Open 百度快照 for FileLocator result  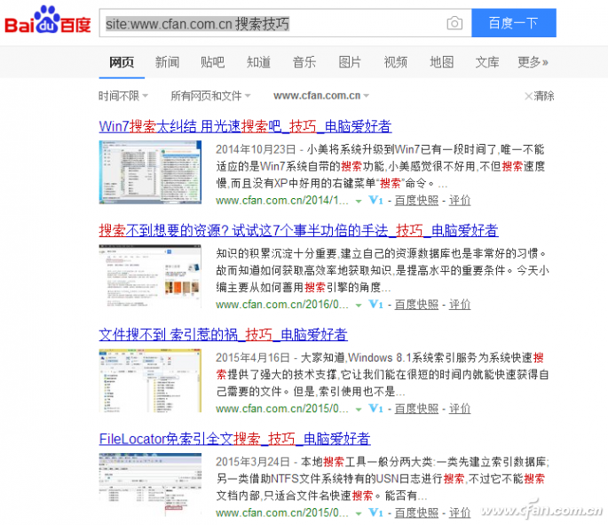[x=416, y=513]
